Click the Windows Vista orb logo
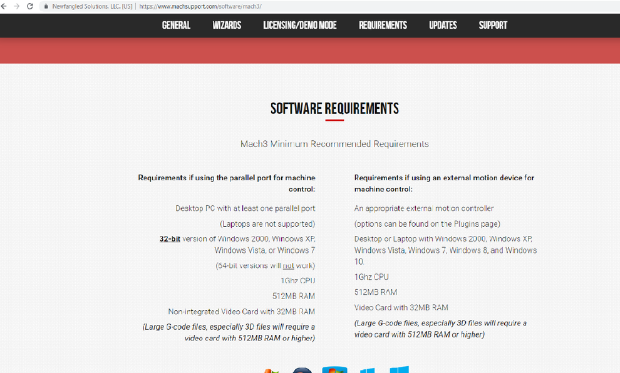This screenshot has height=373, width=620. click(302, 370)
